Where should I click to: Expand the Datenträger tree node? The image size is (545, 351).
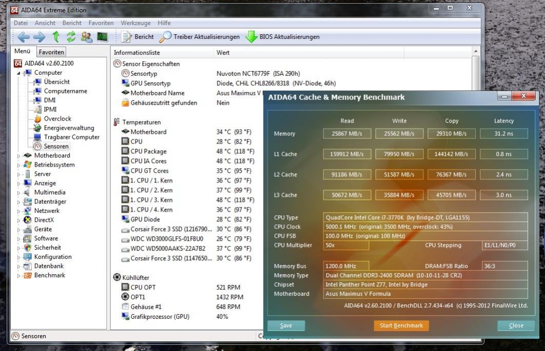coord(18,202)
